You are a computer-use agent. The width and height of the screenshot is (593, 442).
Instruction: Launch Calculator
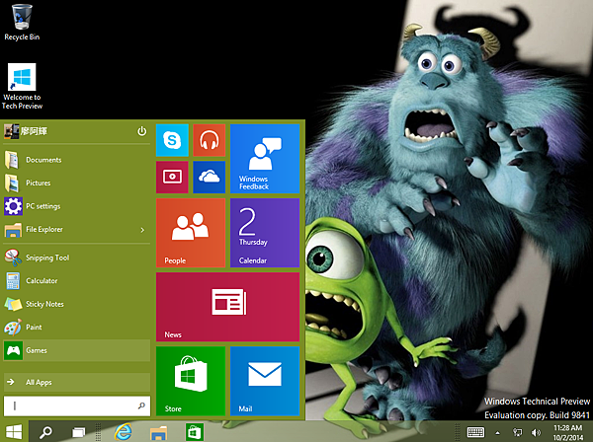pos(77,281)
